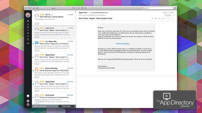This screenshot has width=202, height=113.
Task: Click the undo arrow in list toolbar
Action: [73, 8]
